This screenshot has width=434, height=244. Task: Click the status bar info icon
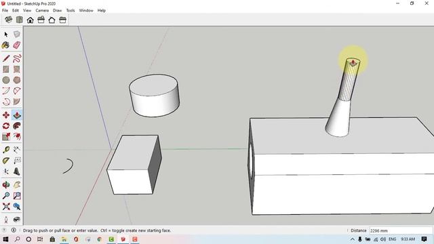14,230
